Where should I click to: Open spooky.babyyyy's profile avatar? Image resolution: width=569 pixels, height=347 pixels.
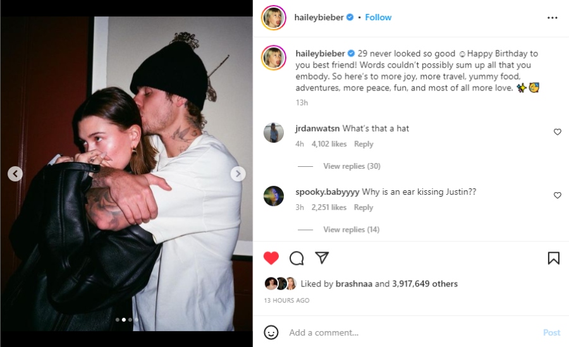[273, 196]
